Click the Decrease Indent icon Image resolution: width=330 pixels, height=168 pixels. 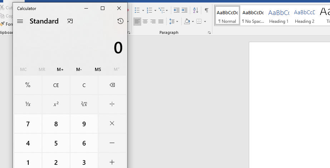click(176, 10)
